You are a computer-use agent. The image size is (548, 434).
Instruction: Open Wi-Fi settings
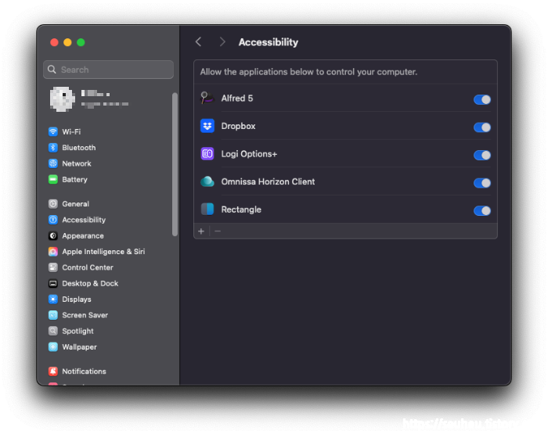[71, 131]
